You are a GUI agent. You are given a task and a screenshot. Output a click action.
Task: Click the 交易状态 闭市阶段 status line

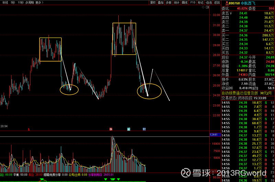pos(244,98)
